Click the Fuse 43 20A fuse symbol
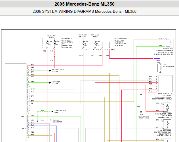Viewport: 179px width, 142px height. coord(95,43)
